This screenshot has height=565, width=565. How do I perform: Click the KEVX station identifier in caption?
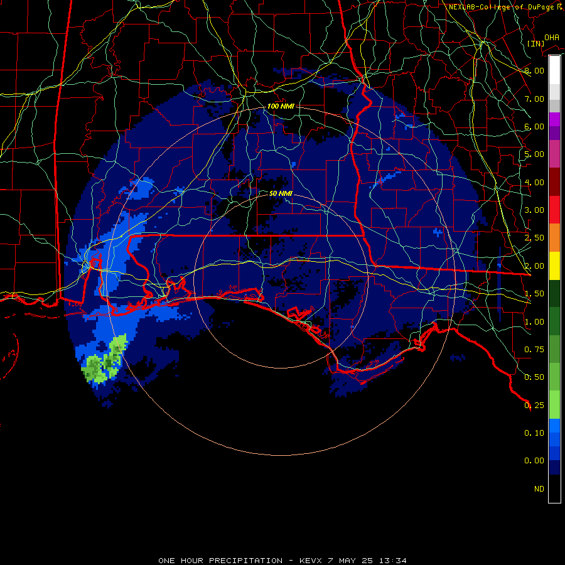(x=310, y=561)
